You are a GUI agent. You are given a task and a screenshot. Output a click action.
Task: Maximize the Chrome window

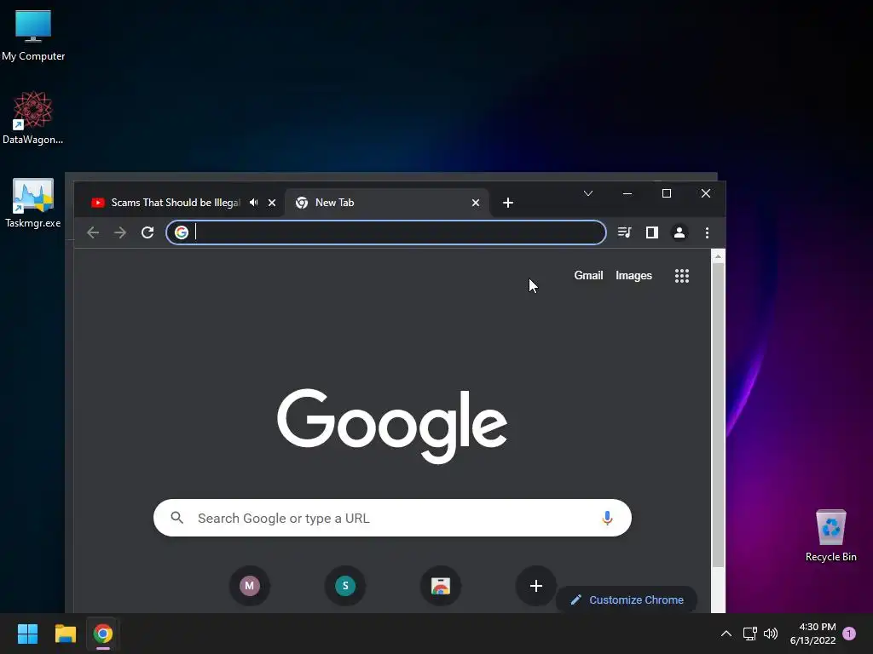pos(667,193)
